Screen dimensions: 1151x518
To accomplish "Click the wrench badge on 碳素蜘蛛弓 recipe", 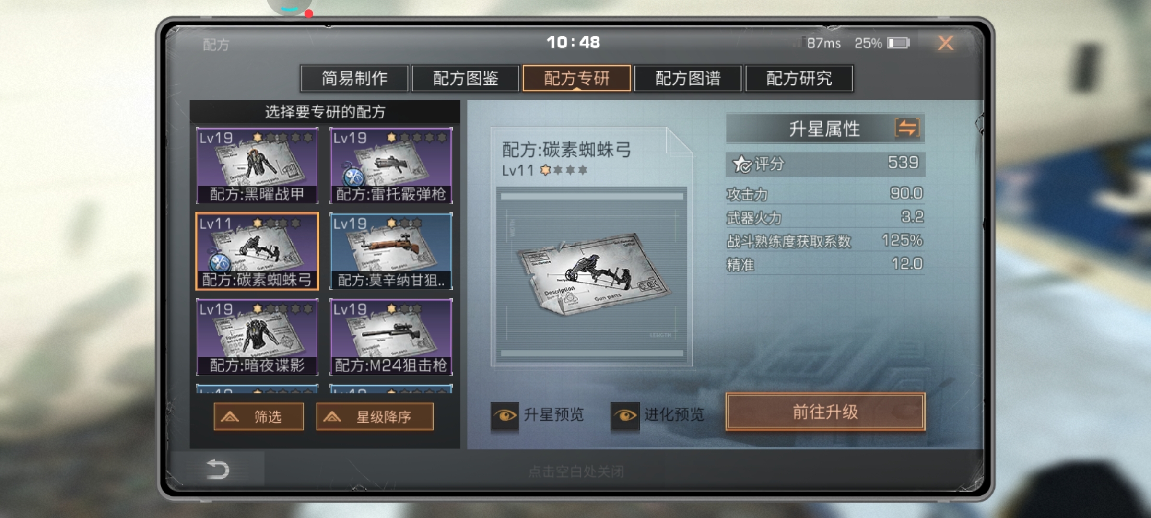I will [x=220, y=262].
